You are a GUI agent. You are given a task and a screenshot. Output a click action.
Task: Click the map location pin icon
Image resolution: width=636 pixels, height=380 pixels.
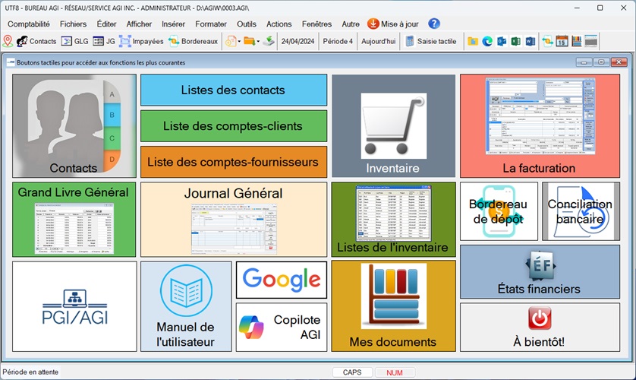coord(8,41)
